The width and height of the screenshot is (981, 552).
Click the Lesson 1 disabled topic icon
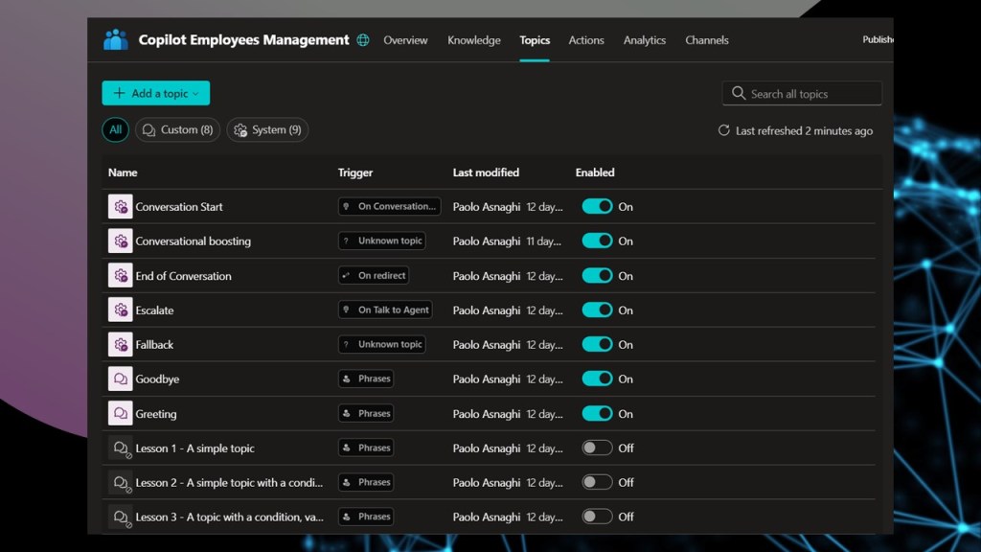[120, 448]
